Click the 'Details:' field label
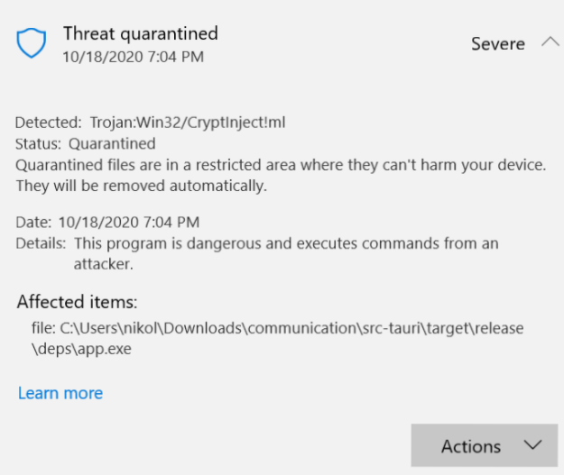 point(41,243)
